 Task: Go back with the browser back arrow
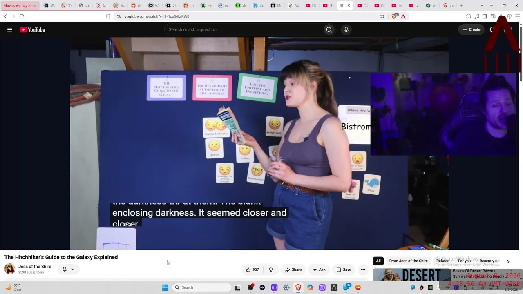[5, 16]
